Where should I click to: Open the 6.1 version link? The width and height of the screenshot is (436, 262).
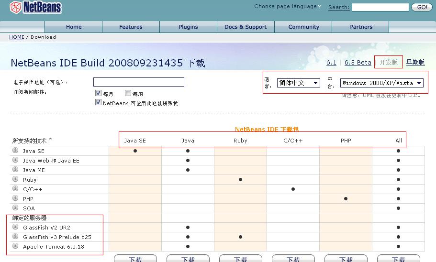[331, 63]
